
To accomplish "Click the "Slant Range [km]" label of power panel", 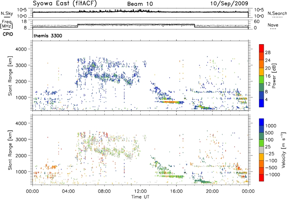I will click(x=10, y=76).
